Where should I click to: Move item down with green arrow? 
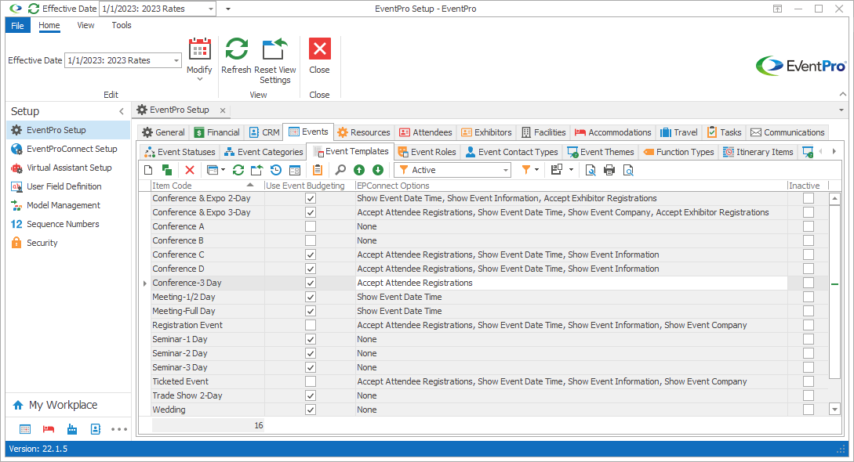[x=378, y=170]
